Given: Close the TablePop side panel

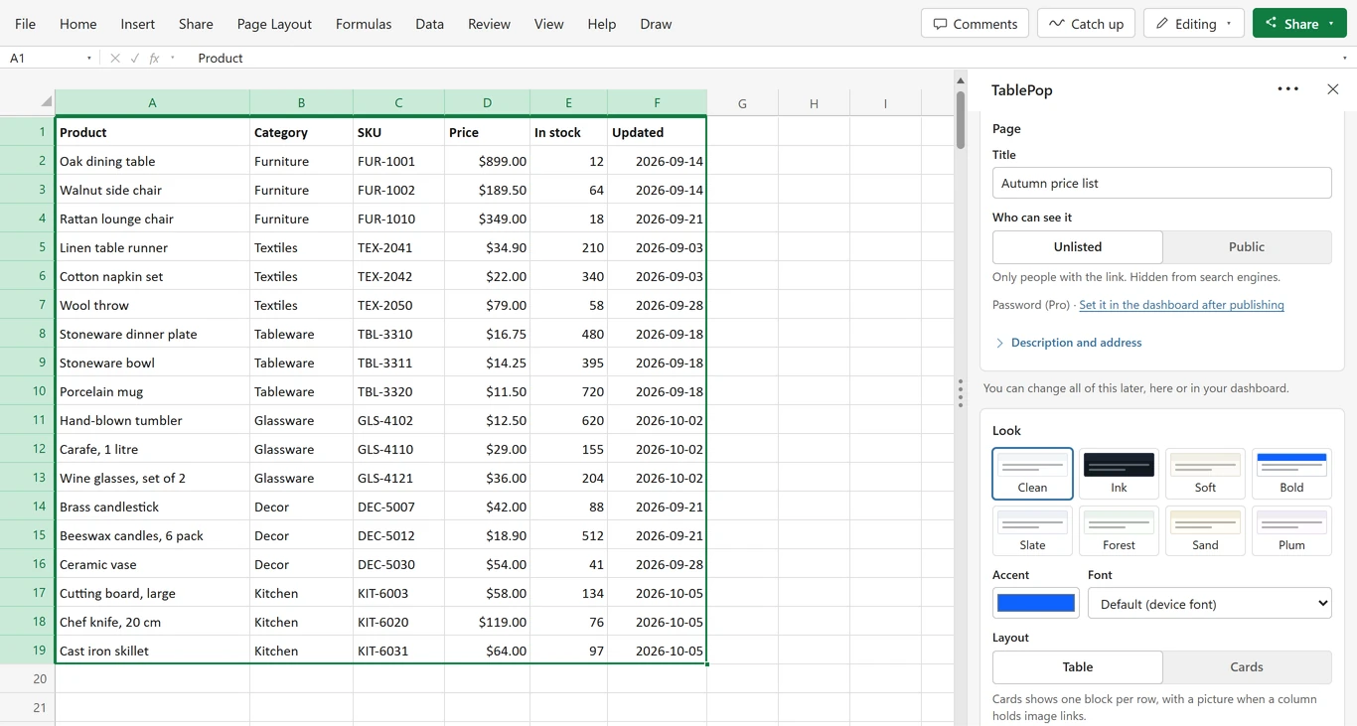Looking at the screenshot, I should point(1333,89).
